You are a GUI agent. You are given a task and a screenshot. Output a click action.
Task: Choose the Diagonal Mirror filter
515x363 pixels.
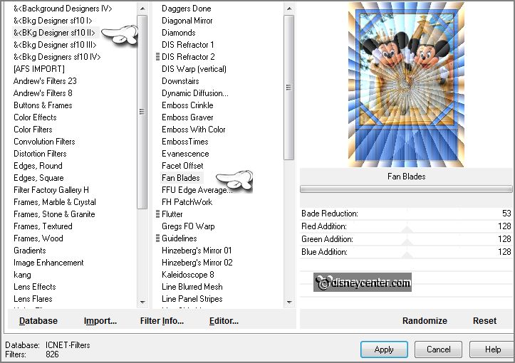pos(187,21)
